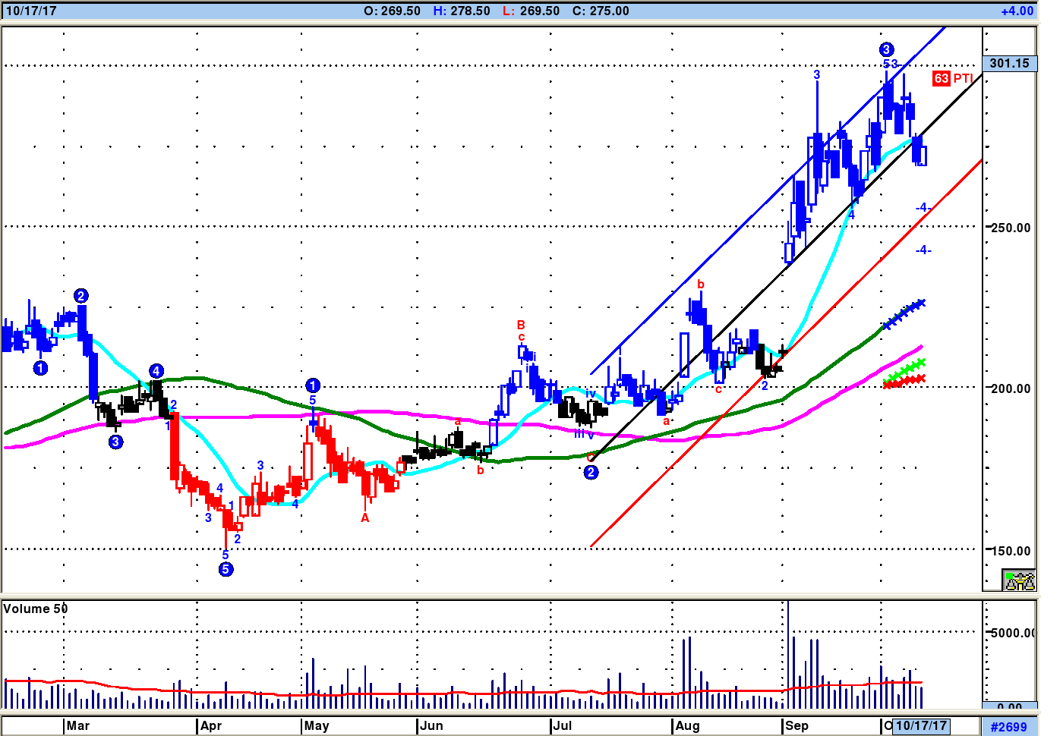Click the closing price C: 275.00 in the header

point(601,11)
